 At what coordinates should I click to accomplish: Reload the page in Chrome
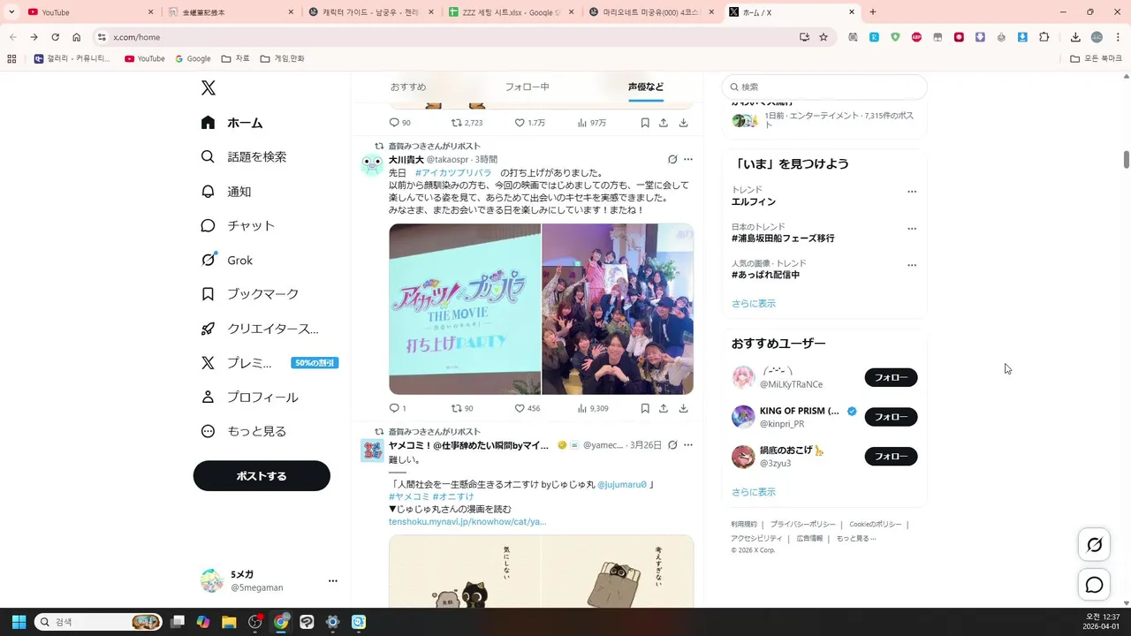55,37
